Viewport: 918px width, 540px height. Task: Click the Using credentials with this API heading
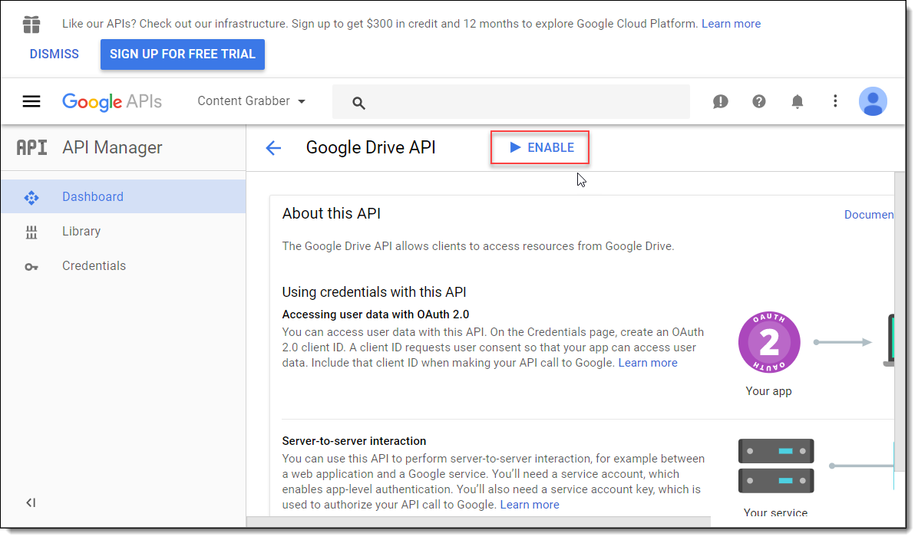pyautogui.click(x=374, y=292)
